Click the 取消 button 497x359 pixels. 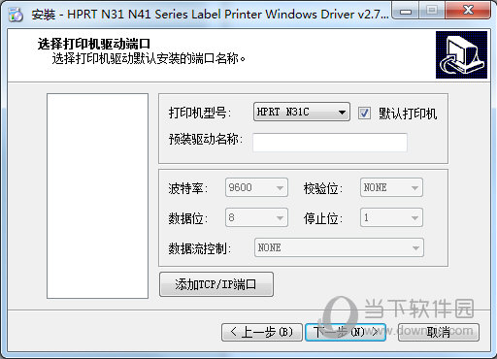pos(439,332)
